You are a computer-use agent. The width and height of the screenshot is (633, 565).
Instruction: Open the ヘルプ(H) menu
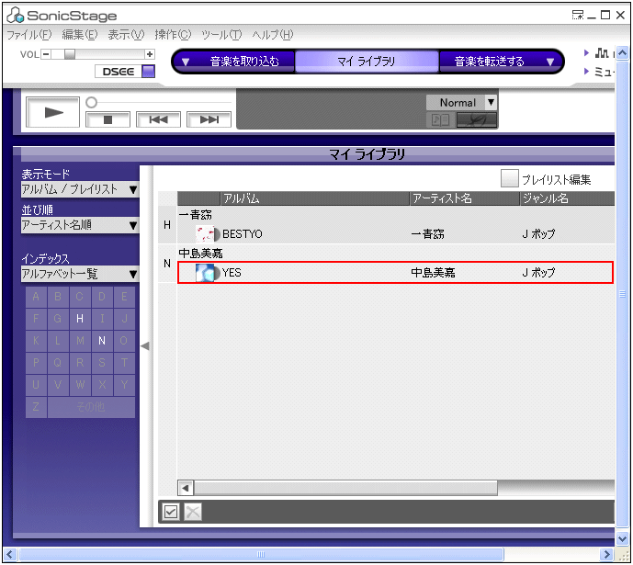[x=273, y=35]
